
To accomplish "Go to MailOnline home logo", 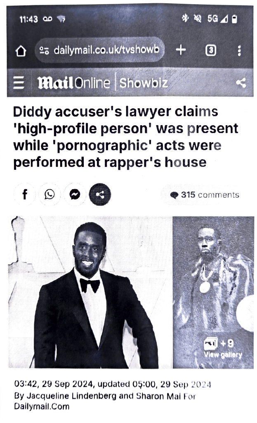I will pyautogui.click(x=73, y=83).
